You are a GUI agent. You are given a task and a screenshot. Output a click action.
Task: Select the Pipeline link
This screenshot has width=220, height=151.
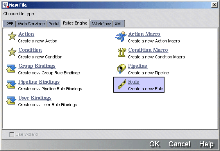tap(138, 66)
